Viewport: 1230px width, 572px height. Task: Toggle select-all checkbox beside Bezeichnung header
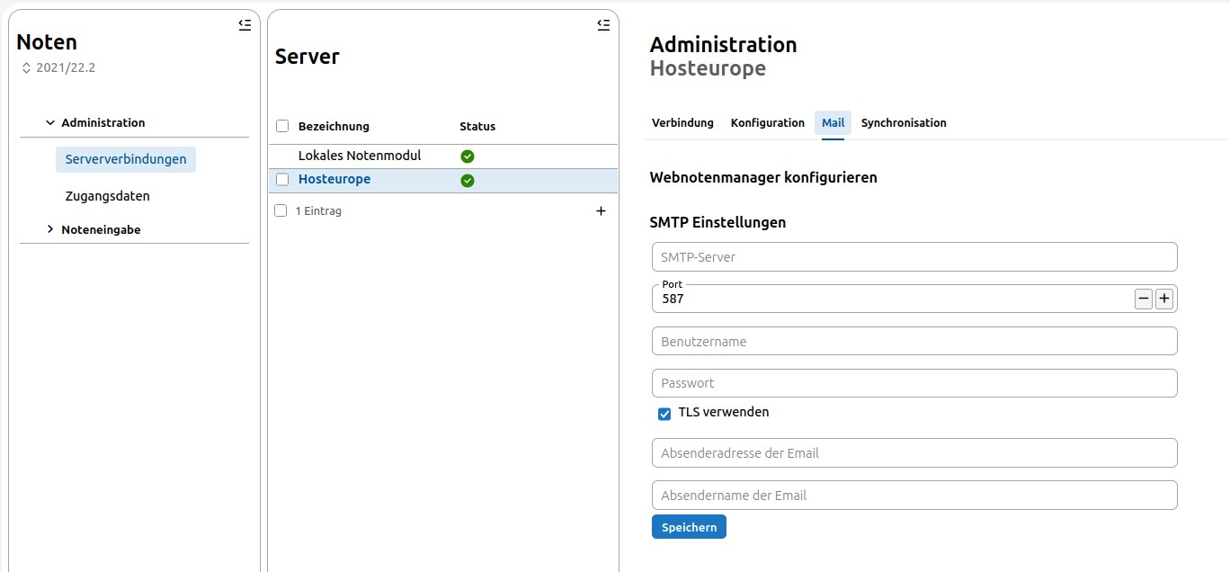282,126
